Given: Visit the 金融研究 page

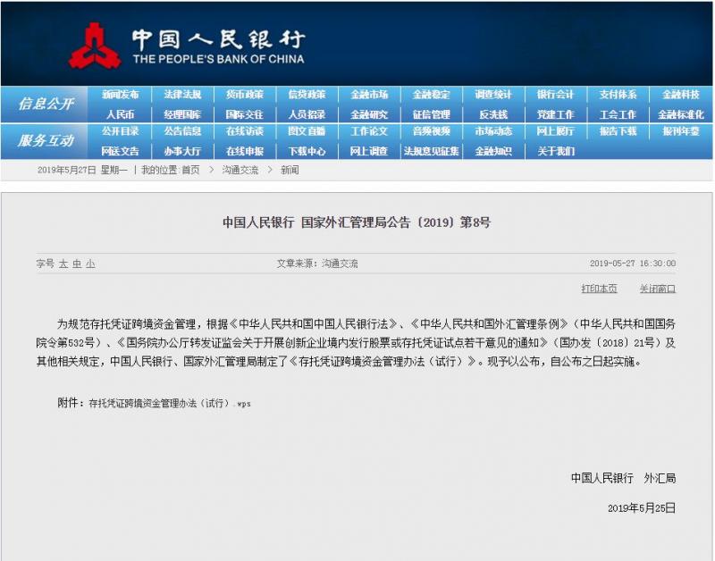Looking at the screenshot, I should 369,114.
